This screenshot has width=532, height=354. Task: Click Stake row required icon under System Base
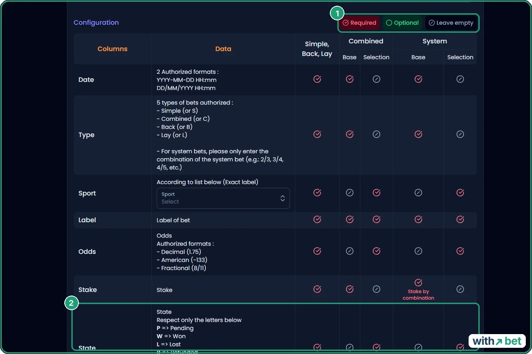point(418,282)
